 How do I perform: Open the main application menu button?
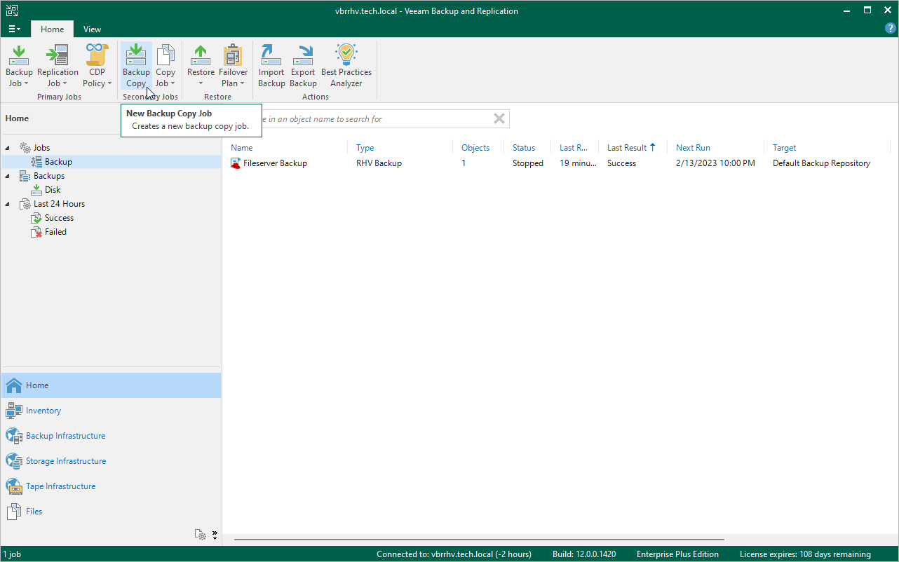pyautogui.click(x=15, y=29)
